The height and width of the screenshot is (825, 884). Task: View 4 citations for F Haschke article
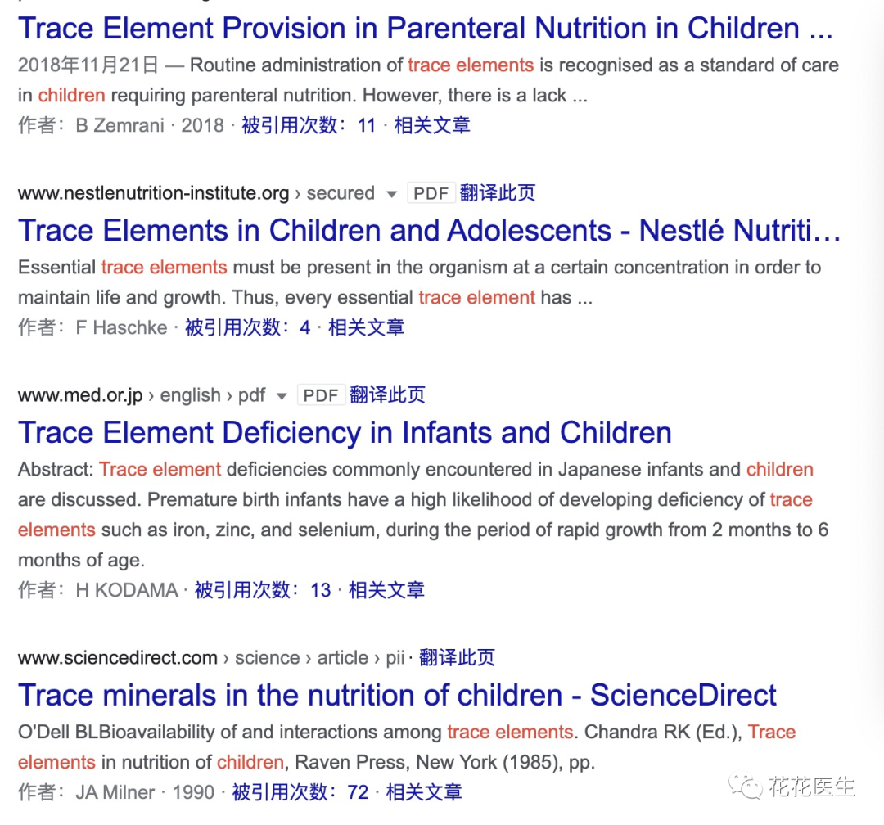pos(247,327)
